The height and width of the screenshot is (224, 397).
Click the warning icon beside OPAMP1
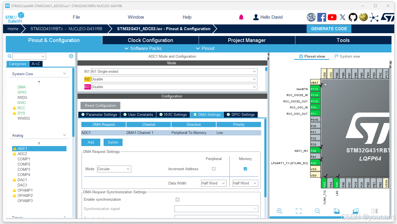click(x=14, y=191)
